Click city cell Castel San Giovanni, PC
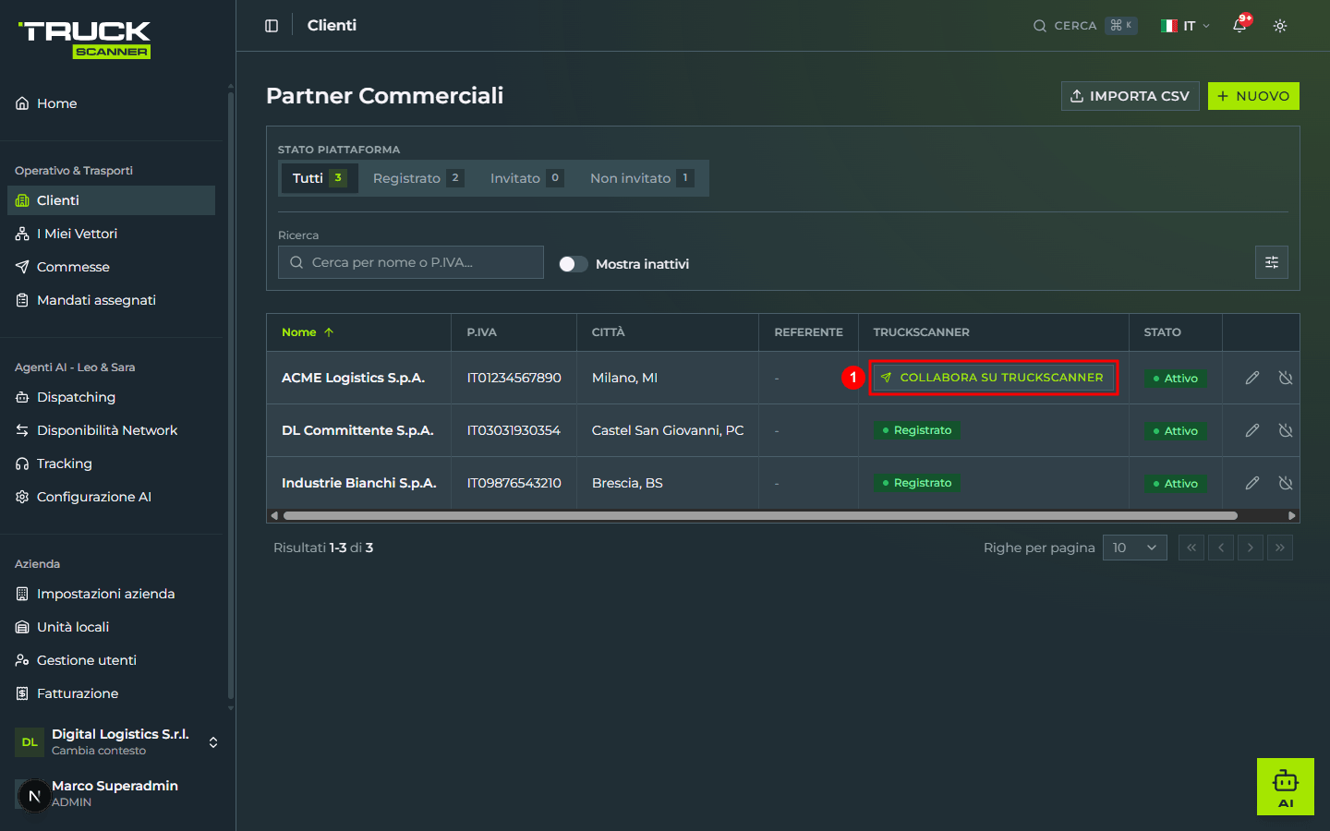This screenshot has height=831, width=1330. 668,430
